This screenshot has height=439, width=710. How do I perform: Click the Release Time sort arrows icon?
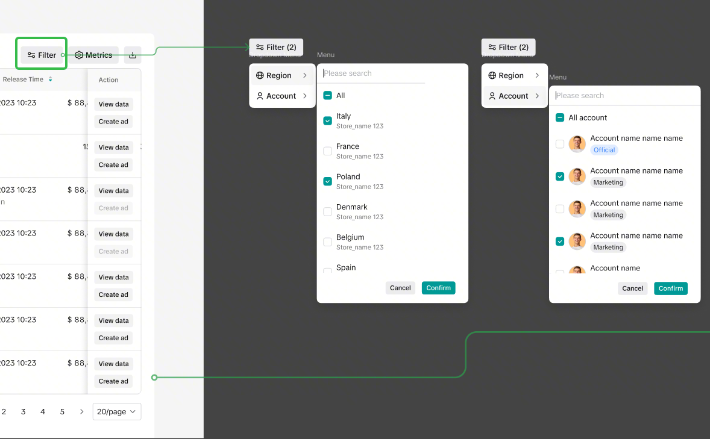tap(51, 79)
